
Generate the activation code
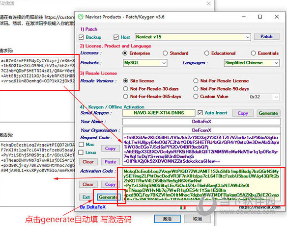(109, 197)
